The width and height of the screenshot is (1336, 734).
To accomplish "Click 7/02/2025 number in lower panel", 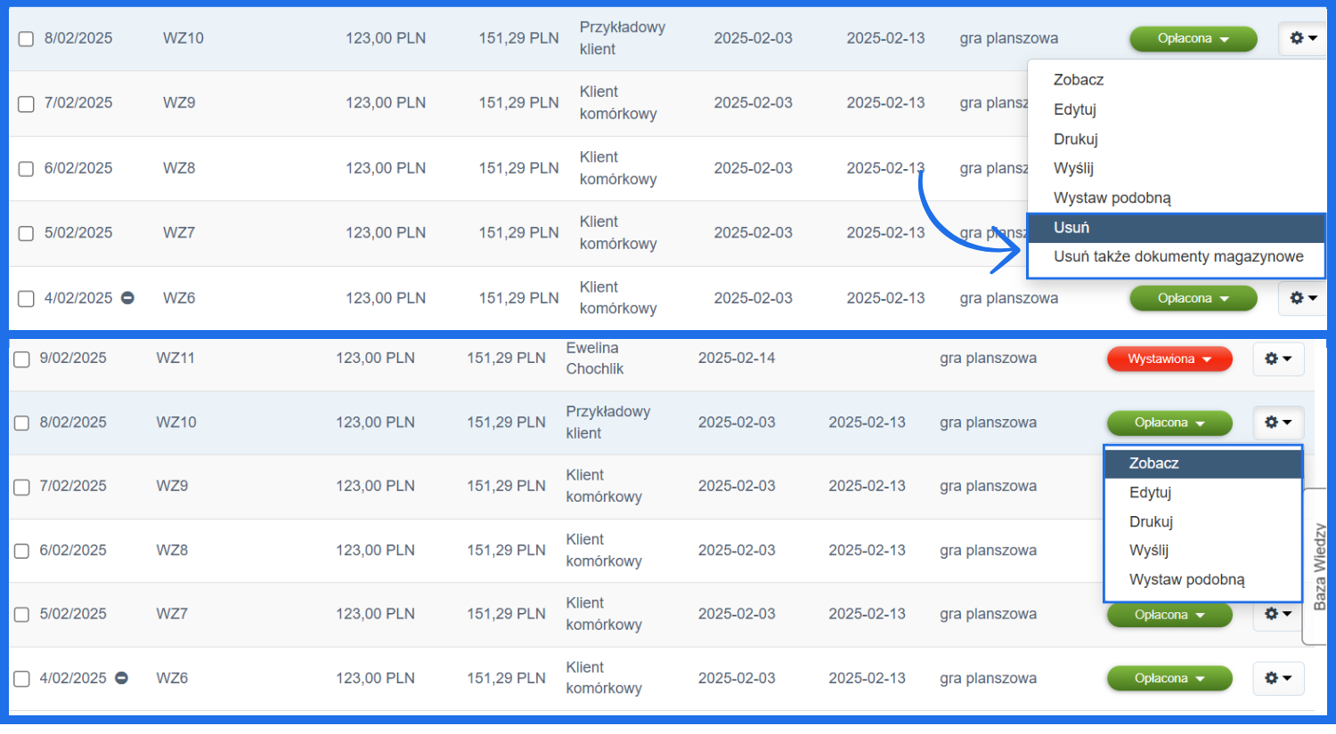I will [x=73, y=487].
